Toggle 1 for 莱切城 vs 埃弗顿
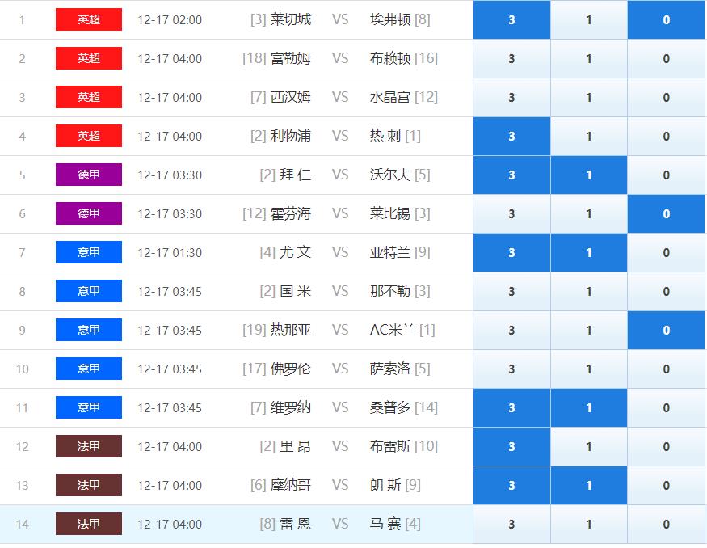The image size is (707, 548). 589,20
